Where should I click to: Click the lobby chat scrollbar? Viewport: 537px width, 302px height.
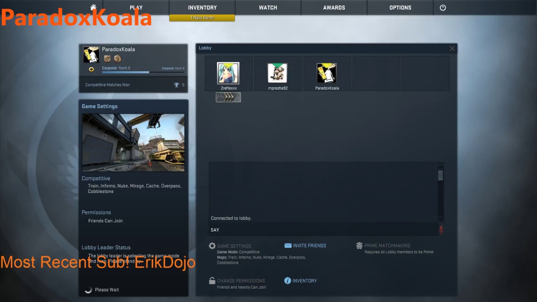tap(440, 192)
